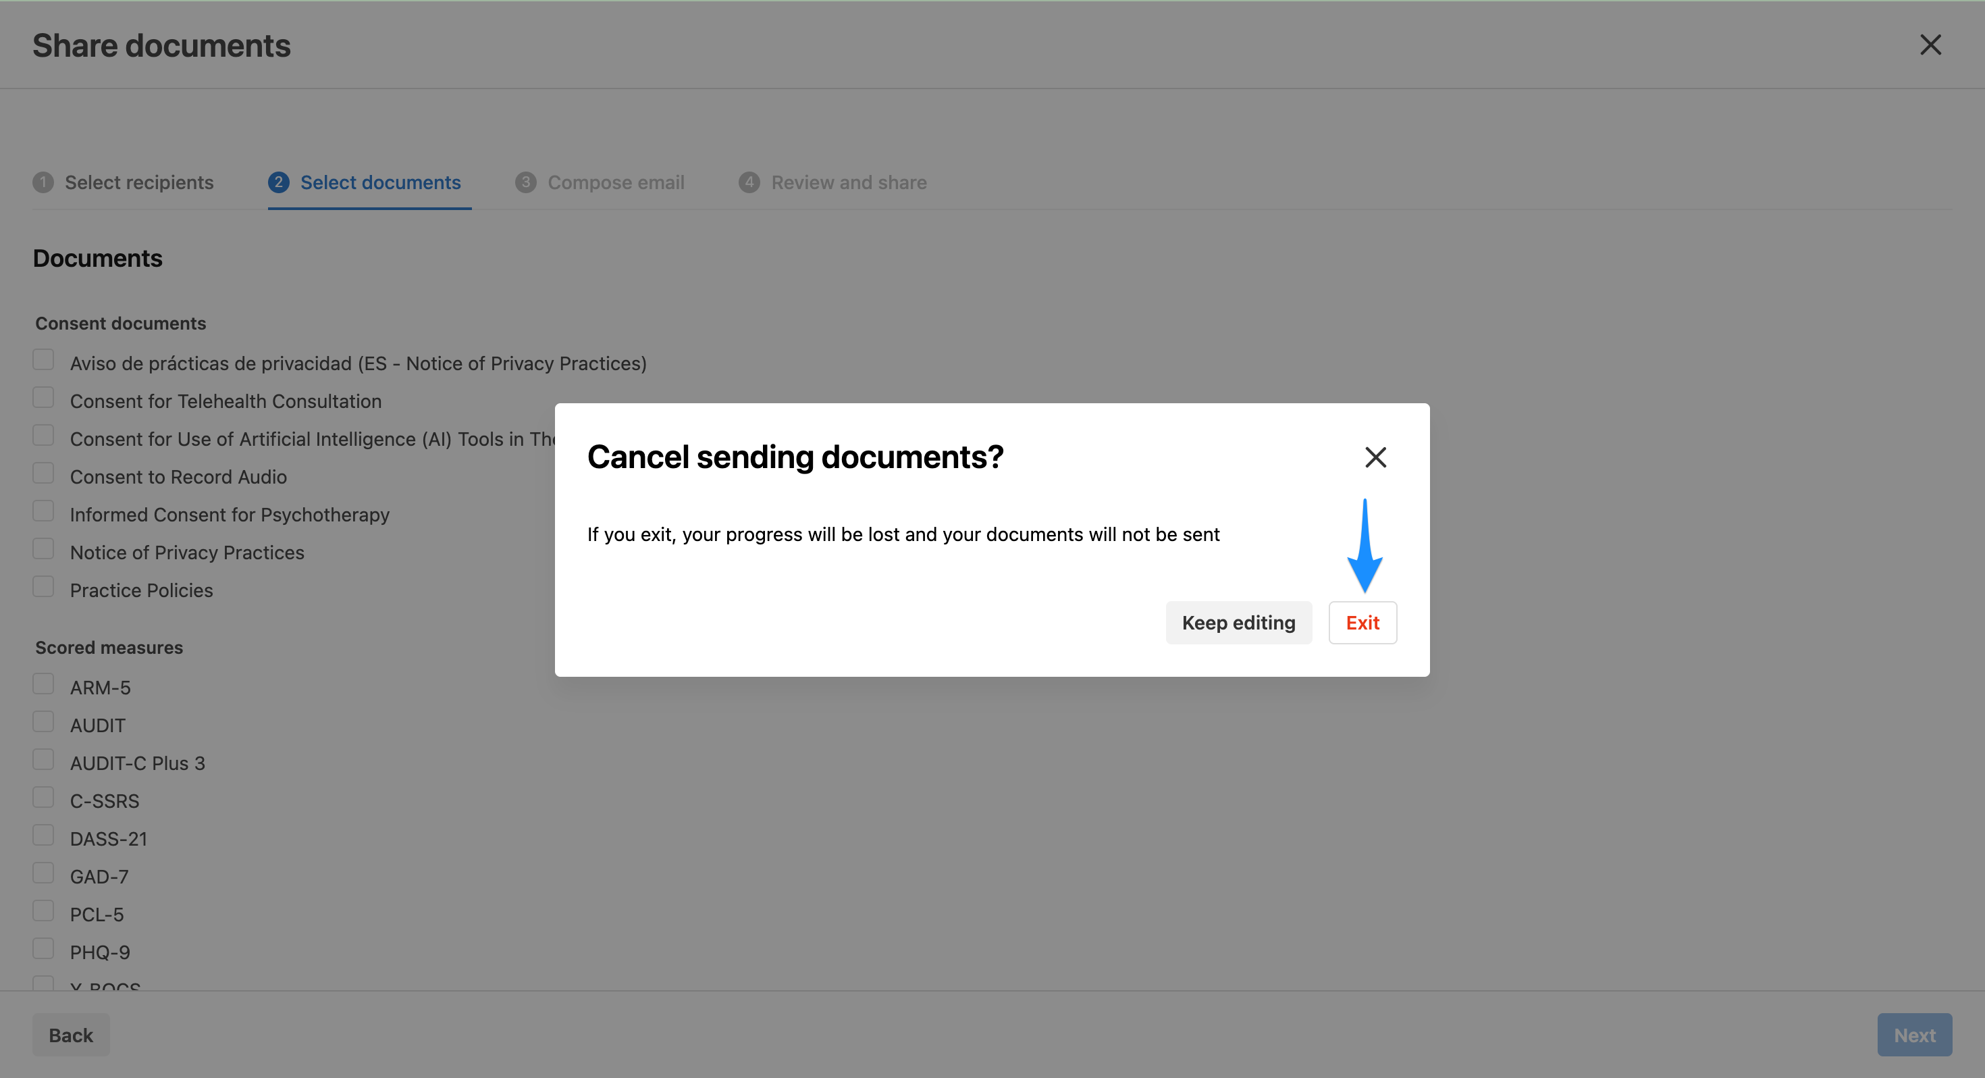Click the Next button
The height and width of the screenshot is (1078, 1985).
[1914, 1035]
